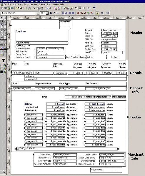Open the Arrange menu
This screenshot has width=145, height=176.
click(x=34, y=4)
